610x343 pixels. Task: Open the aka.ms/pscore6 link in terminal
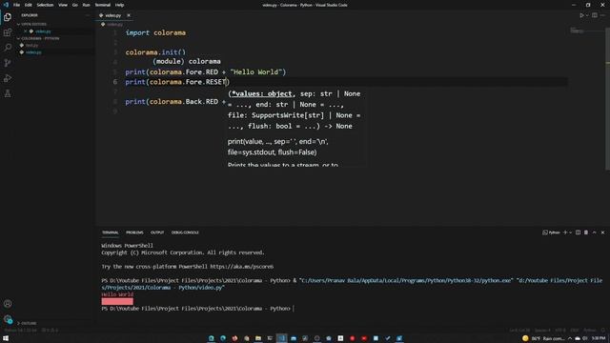241,267
